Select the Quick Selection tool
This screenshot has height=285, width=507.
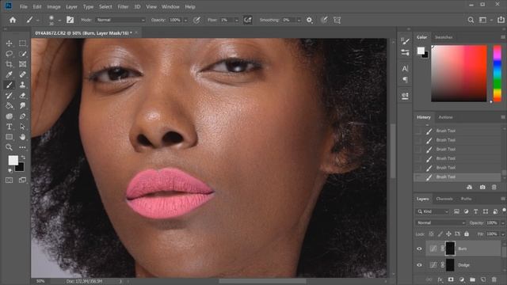tap(22, 54)
